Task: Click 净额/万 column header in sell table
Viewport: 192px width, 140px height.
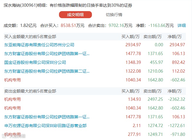Action: 174,91
